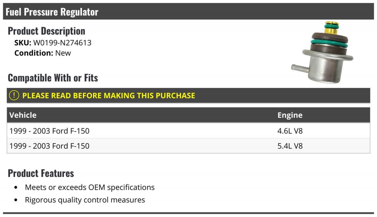Select the 1999 - 2003 Ford F-150 4.6L row

[188, 131]
